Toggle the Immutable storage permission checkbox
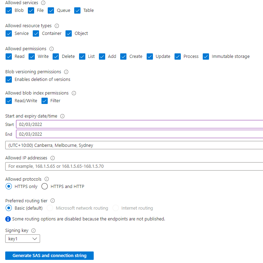The height and width of the screenshot is (263, 263). pos(206,57)
